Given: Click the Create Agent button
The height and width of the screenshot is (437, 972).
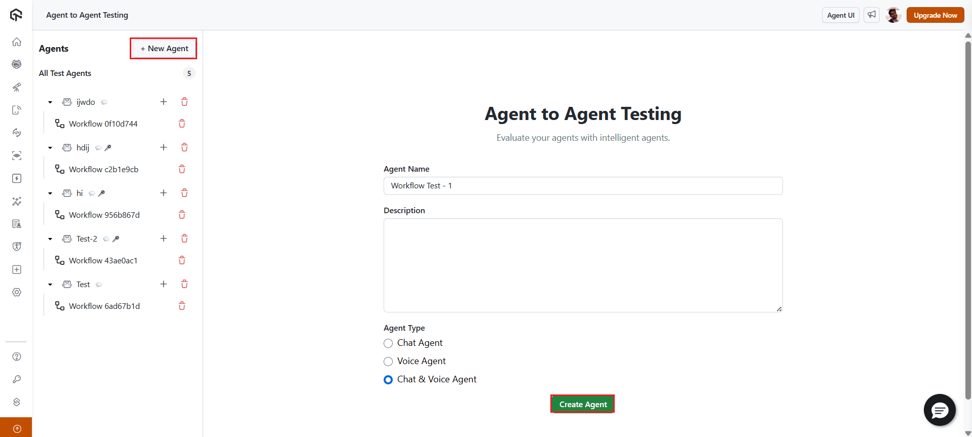Looking at the screenshot, I should (x=582, y=404).
